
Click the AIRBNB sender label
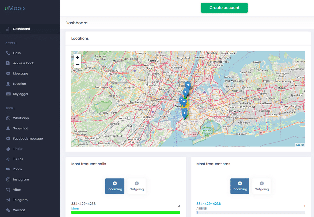[x=201, y=209]
